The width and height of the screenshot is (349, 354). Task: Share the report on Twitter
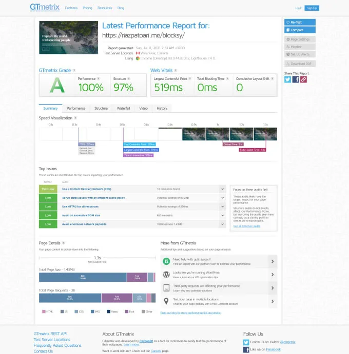tap(287, 79)
